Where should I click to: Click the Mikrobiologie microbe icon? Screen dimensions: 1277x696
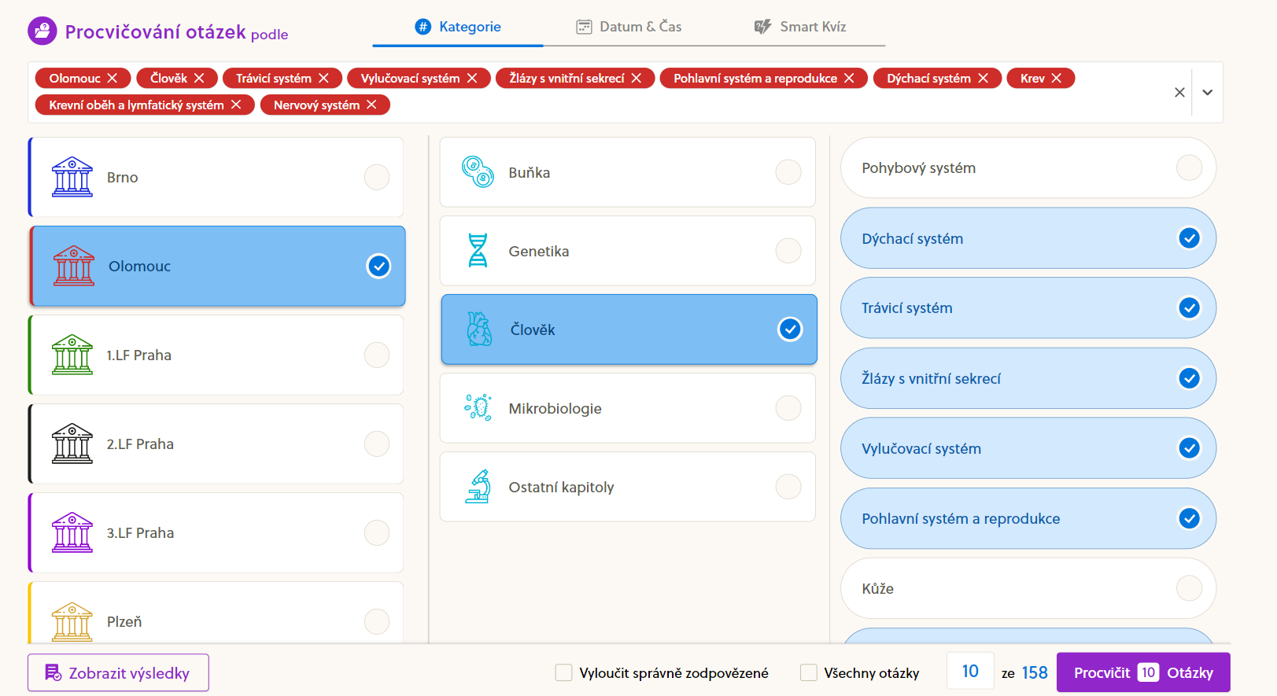(478, 408)
